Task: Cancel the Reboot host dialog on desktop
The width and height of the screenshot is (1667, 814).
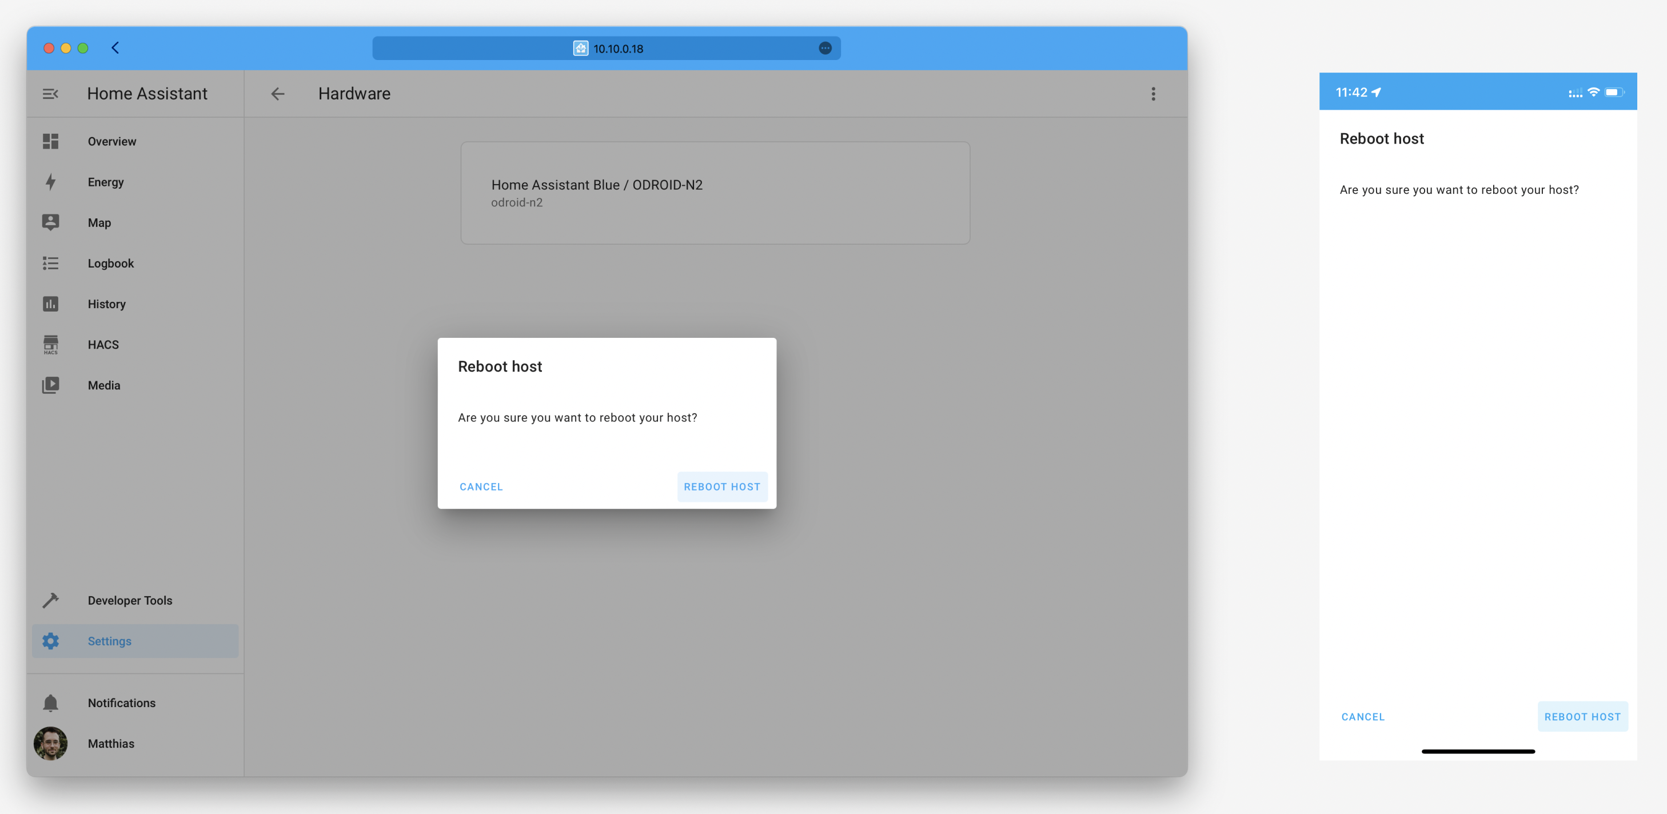Action: point(481,487)
